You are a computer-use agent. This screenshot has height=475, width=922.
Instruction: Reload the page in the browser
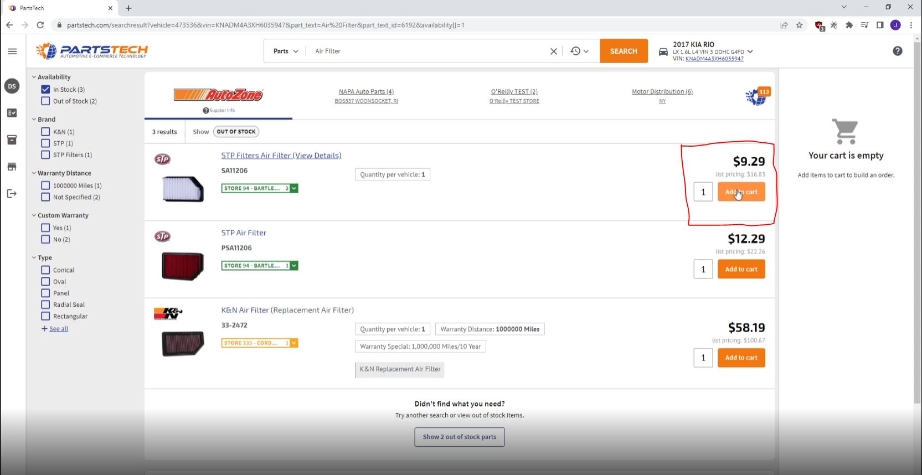coord(40,25)
